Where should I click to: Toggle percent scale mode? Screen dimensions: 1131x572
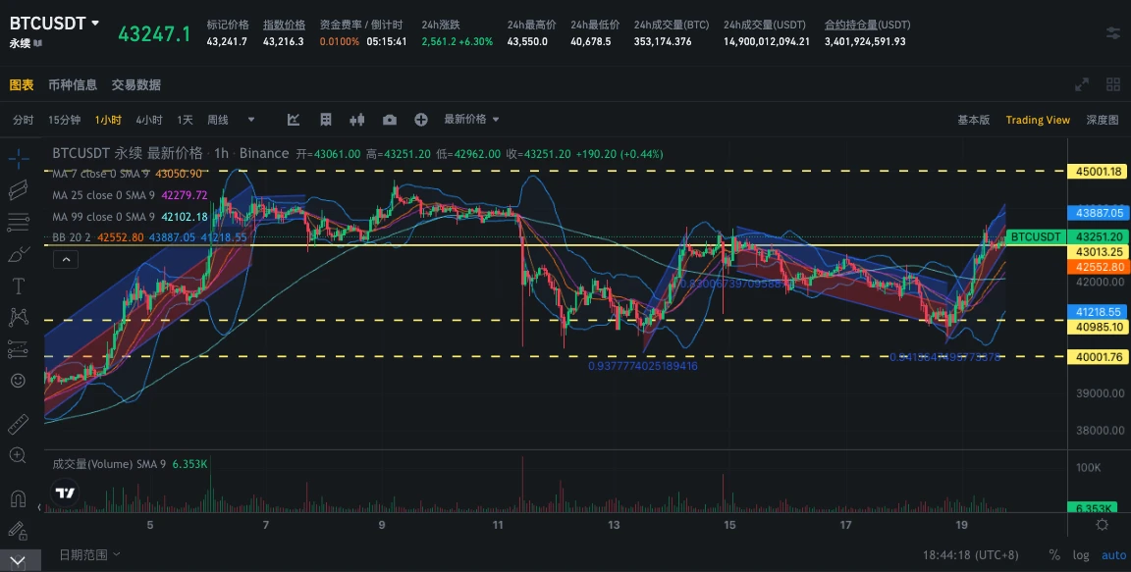1054,554
